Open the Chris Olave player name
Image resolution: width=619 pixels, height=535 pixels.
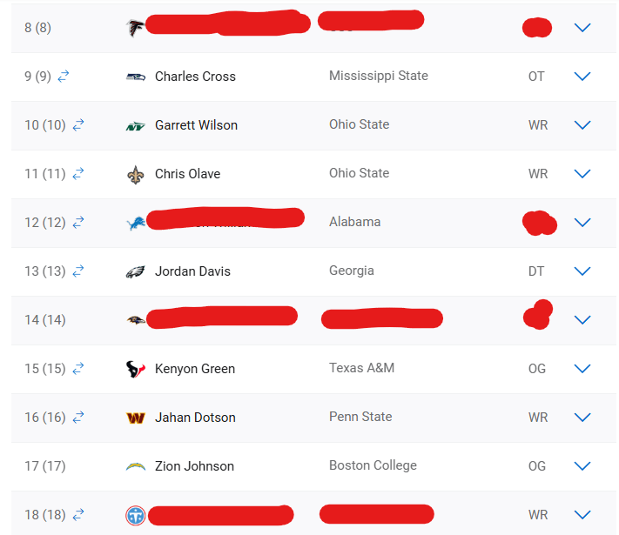click(x=187, y=174)
